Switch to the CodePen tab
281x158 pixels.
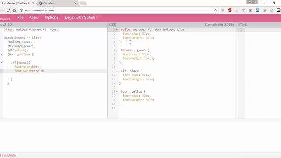pyautogui.click(x=57, y=3)
